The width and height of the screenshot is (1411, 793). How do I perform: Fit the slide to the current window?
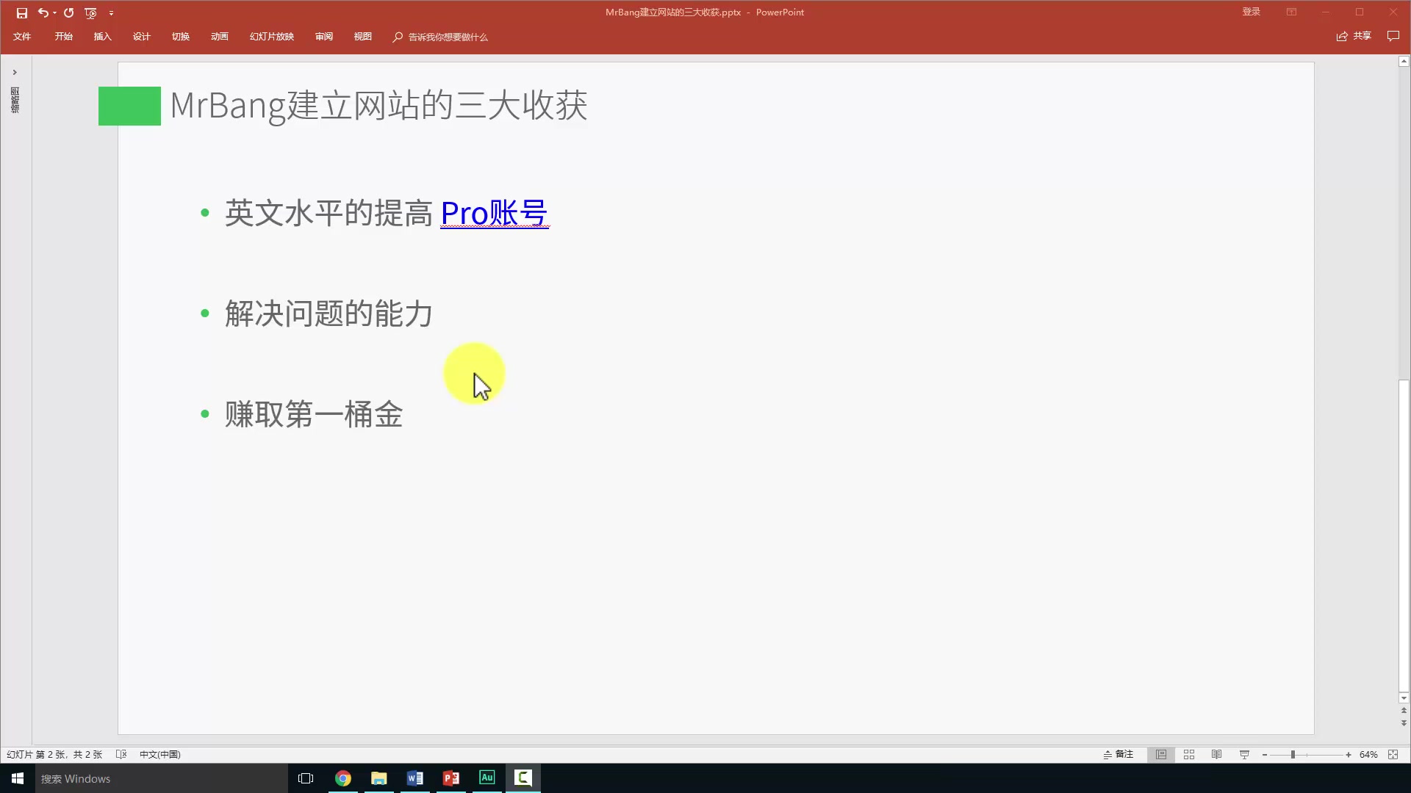point(1393,754)
